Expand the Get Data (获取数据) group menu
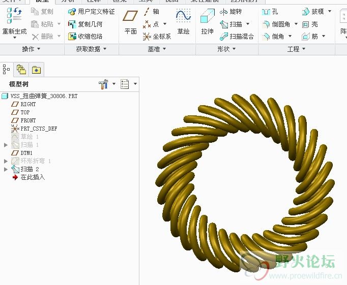 coord(91,49)
